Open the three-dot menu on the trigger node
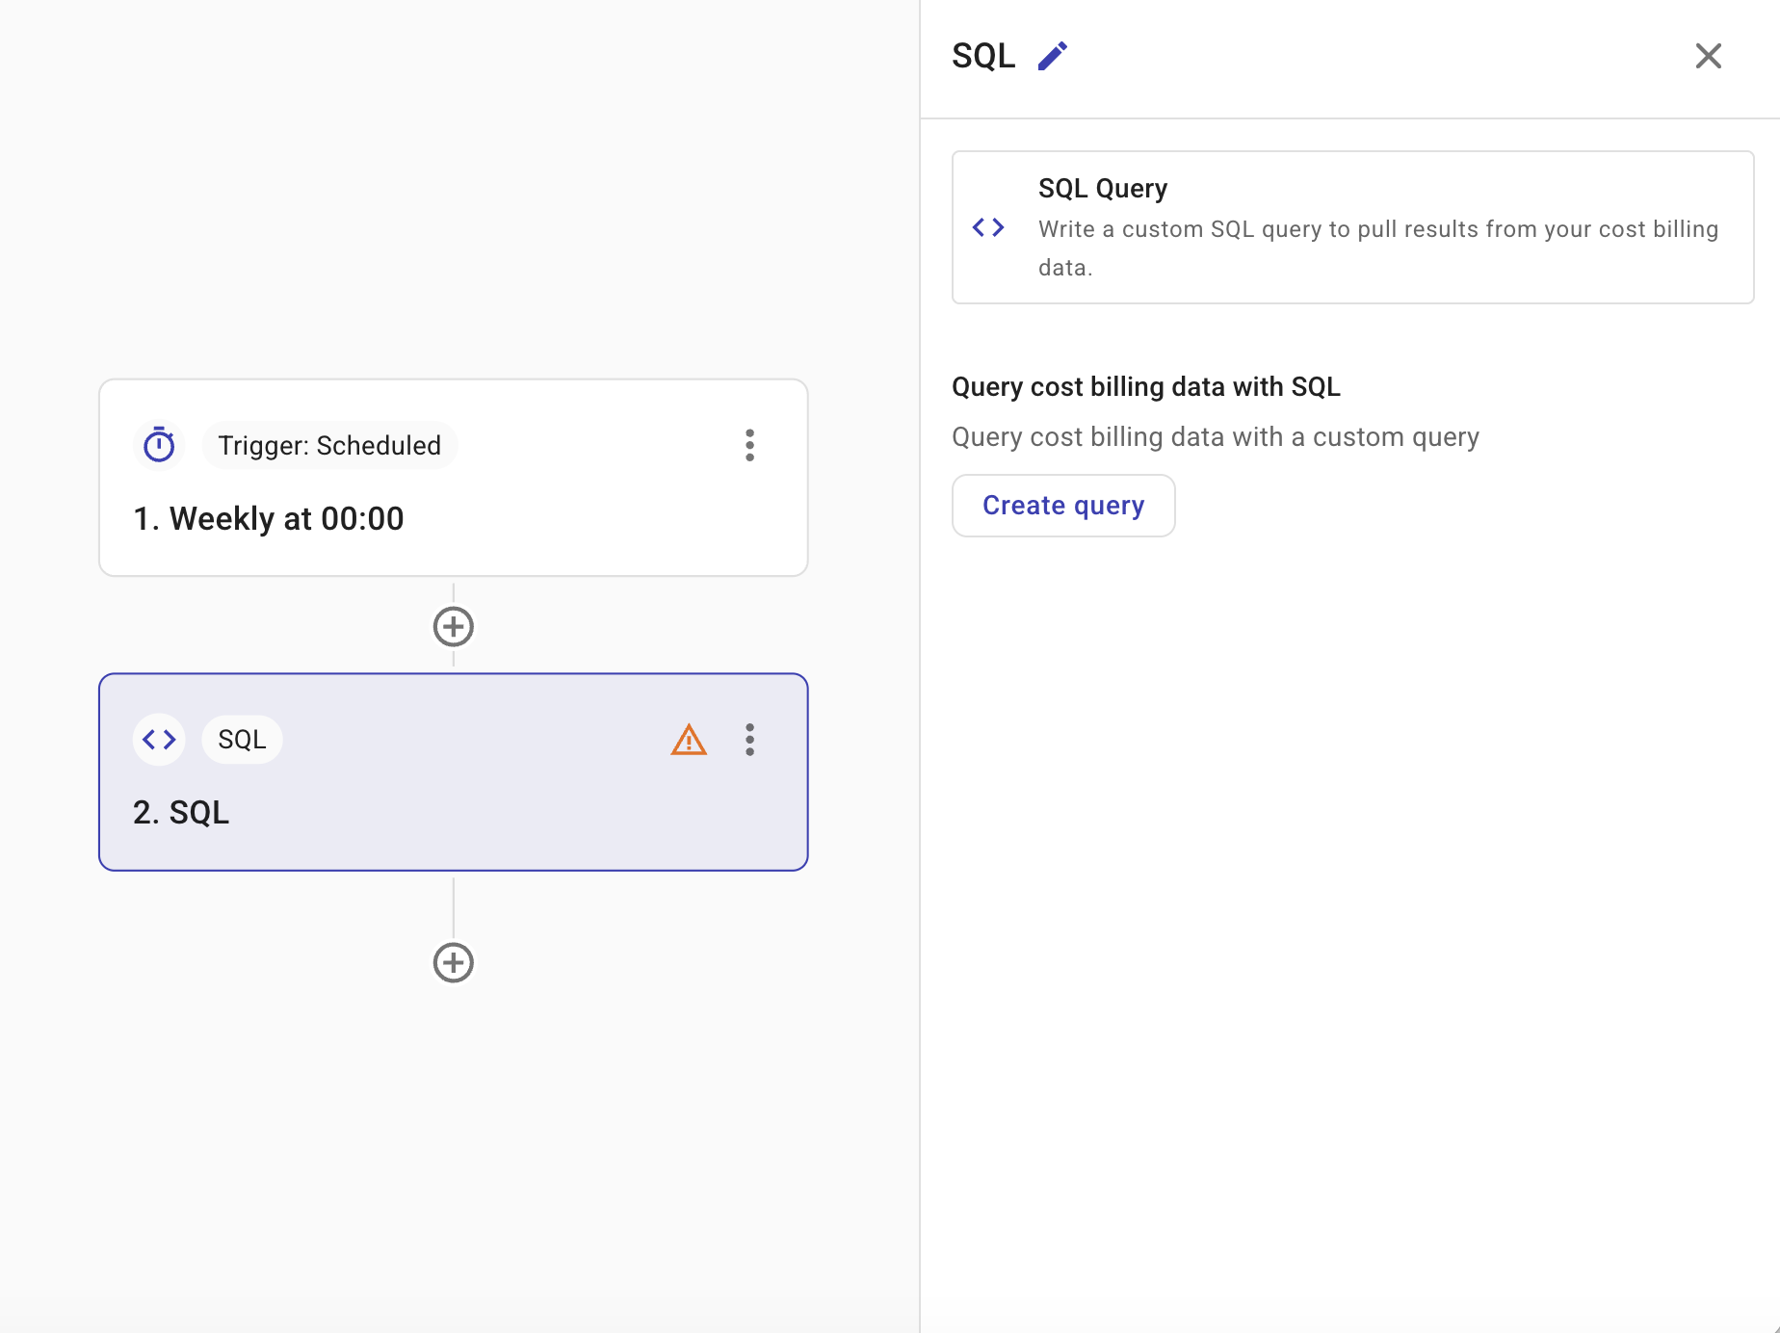The height and width of the screenshot is (1333, 1780). 749,445
